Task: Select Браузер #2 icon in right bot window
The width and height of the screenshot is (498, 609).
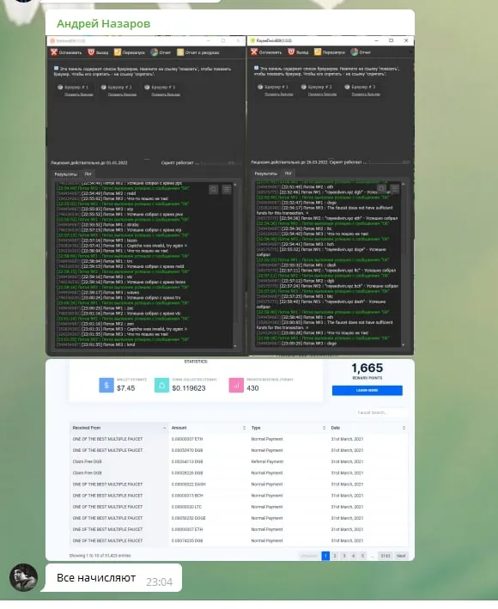Action: pyautogui.click(x=304, y=87)
